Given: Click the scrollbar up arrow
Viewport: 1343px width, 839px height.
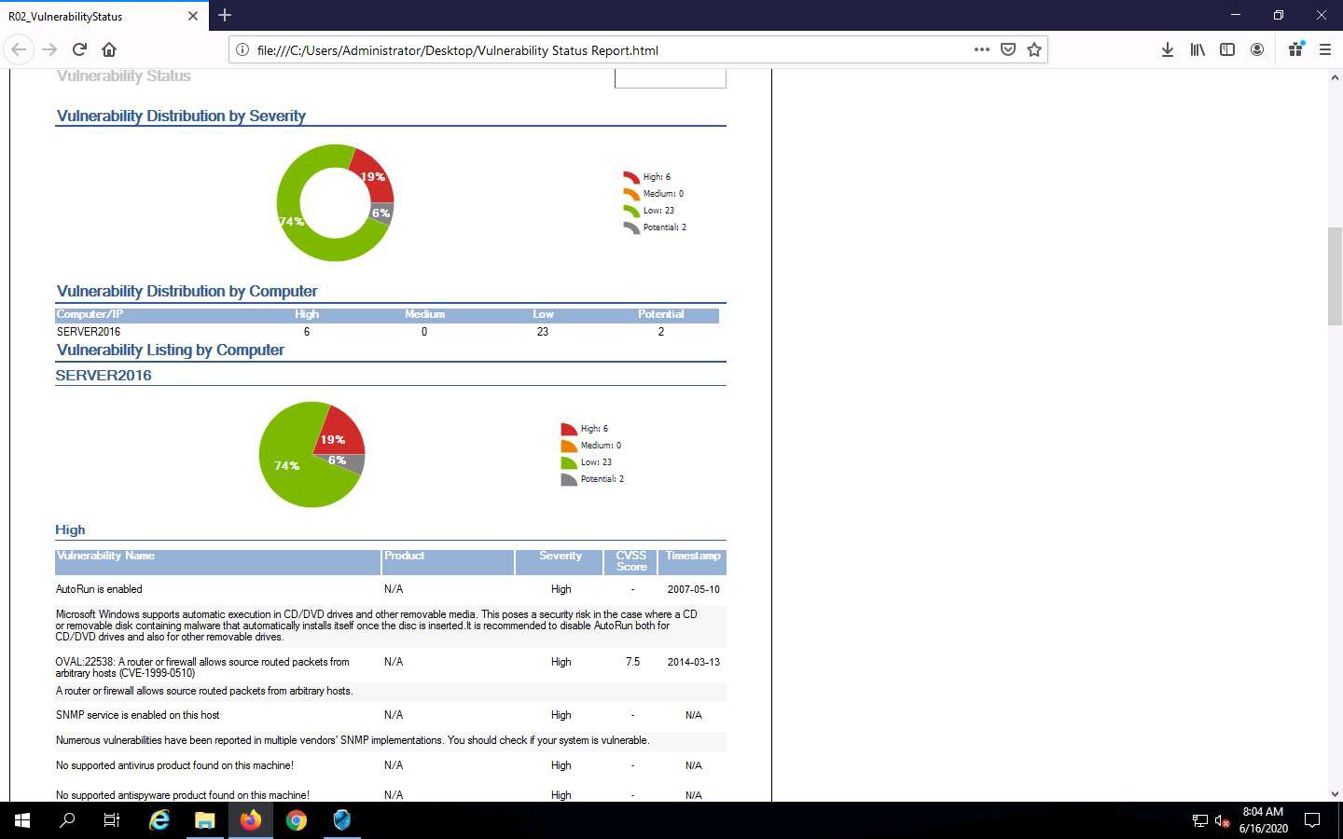Looking at the screenshot, I should 1335,78.
